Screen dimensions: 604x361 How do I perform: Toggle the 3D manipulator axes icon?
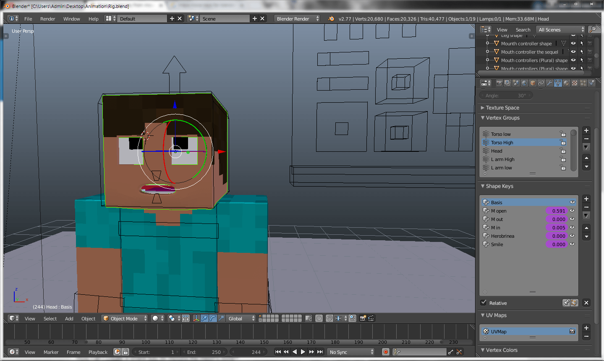pyautogui.click(x=196, y=318)
